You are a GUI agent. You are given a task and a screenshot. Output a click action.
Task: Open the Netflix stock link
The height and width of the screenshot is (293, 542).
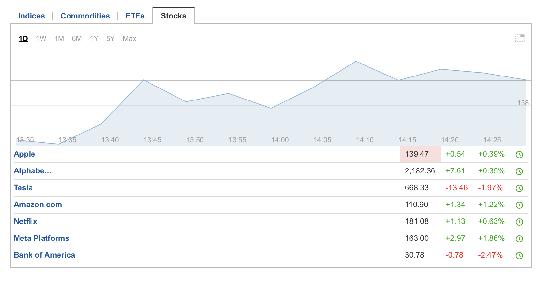26,221
